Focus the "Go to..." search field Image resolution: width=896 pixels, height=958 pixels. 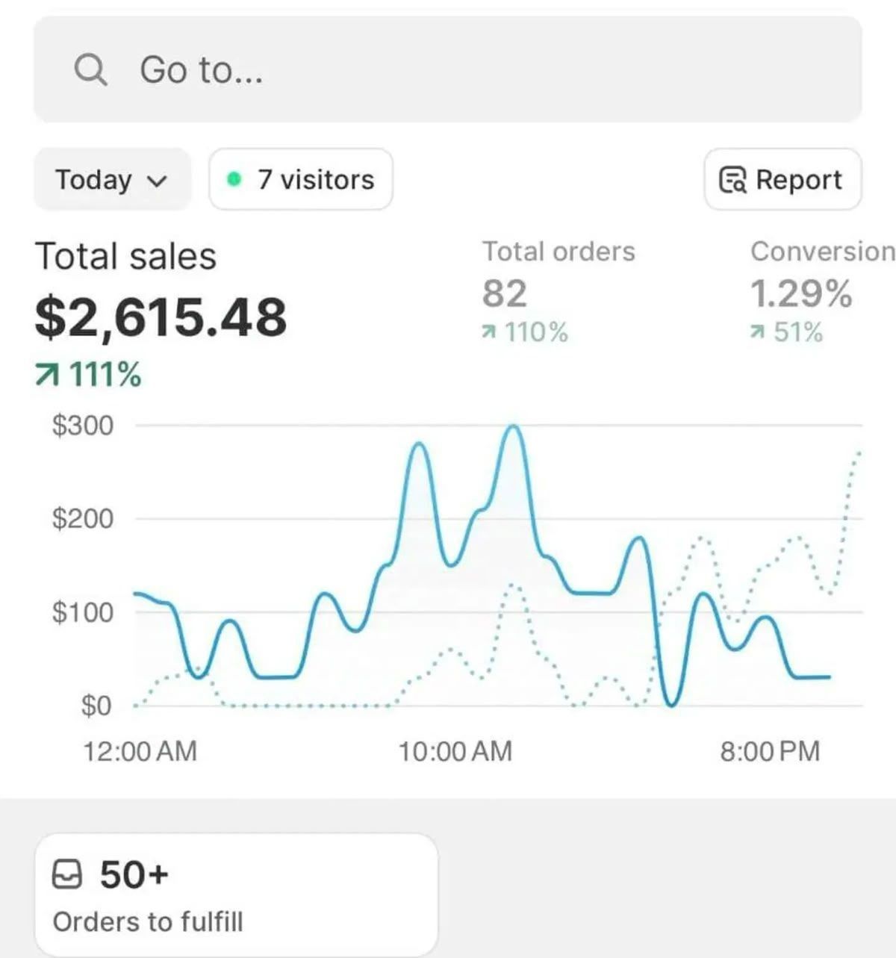[448, 70]
